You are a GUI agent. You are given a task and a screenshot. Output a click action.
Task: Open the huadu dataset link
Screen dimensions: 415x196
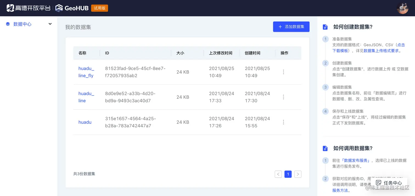pyautogui.click(x=85, y=122)
